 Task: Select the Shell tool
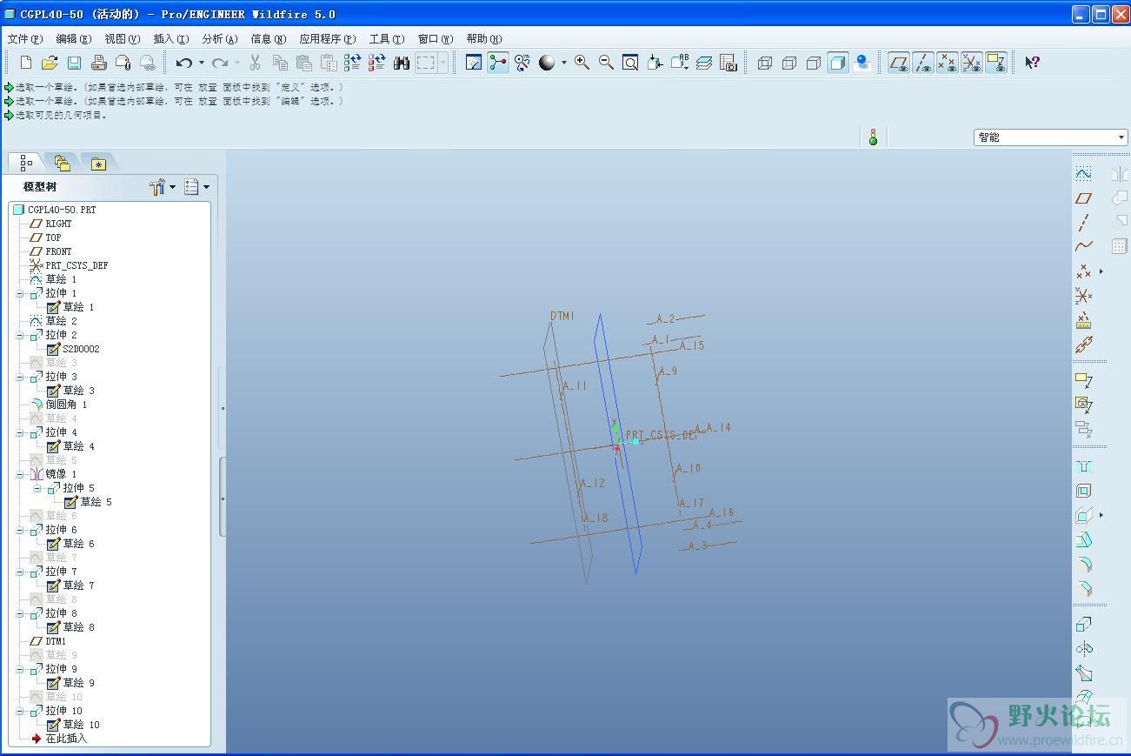[1083, 491]
